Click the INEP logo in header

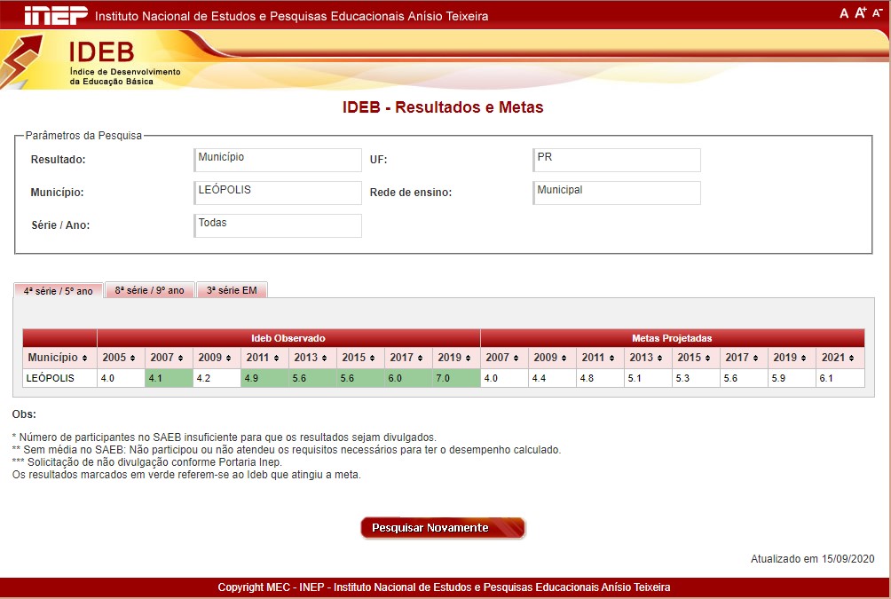pyautogui.click(x=56, y=15)
